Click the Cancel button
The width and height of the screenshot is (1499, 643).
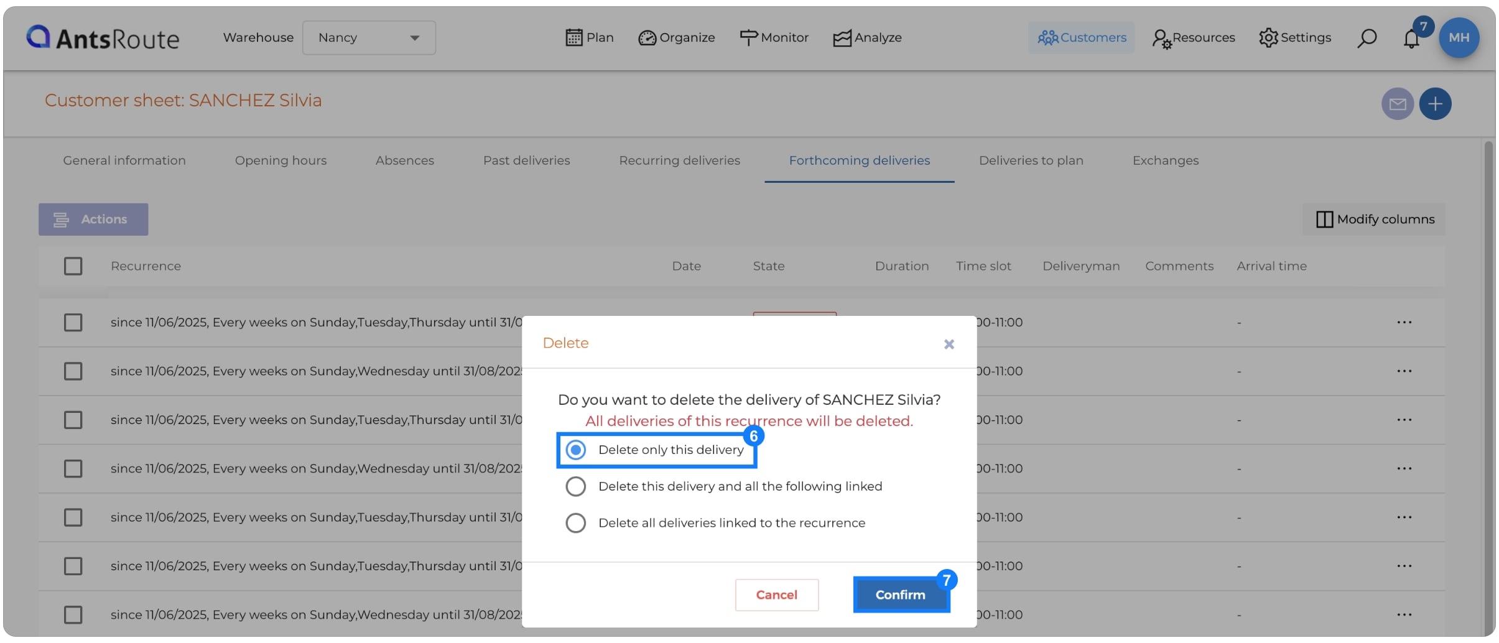(777, 595)
